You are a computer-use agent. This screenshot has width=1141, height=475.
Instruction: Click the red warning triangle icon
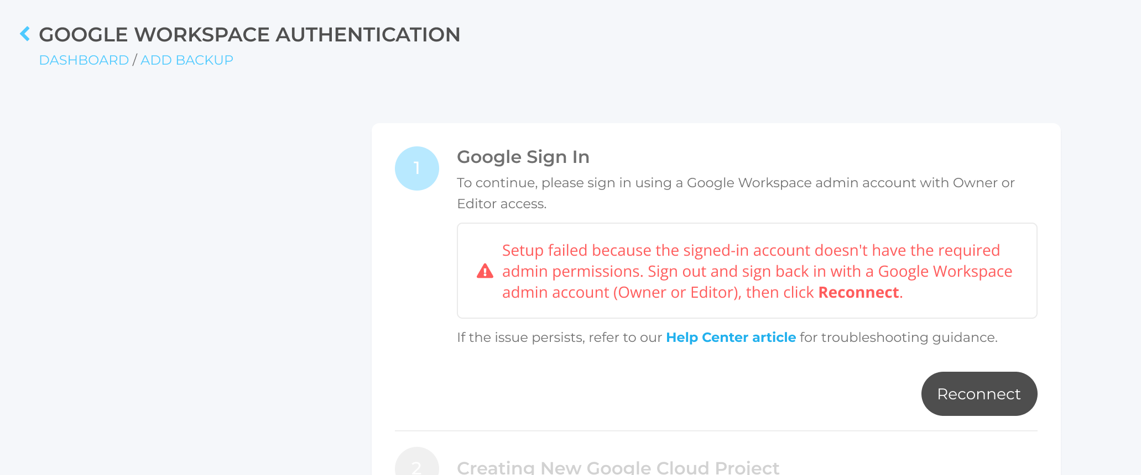coord(485,271)
